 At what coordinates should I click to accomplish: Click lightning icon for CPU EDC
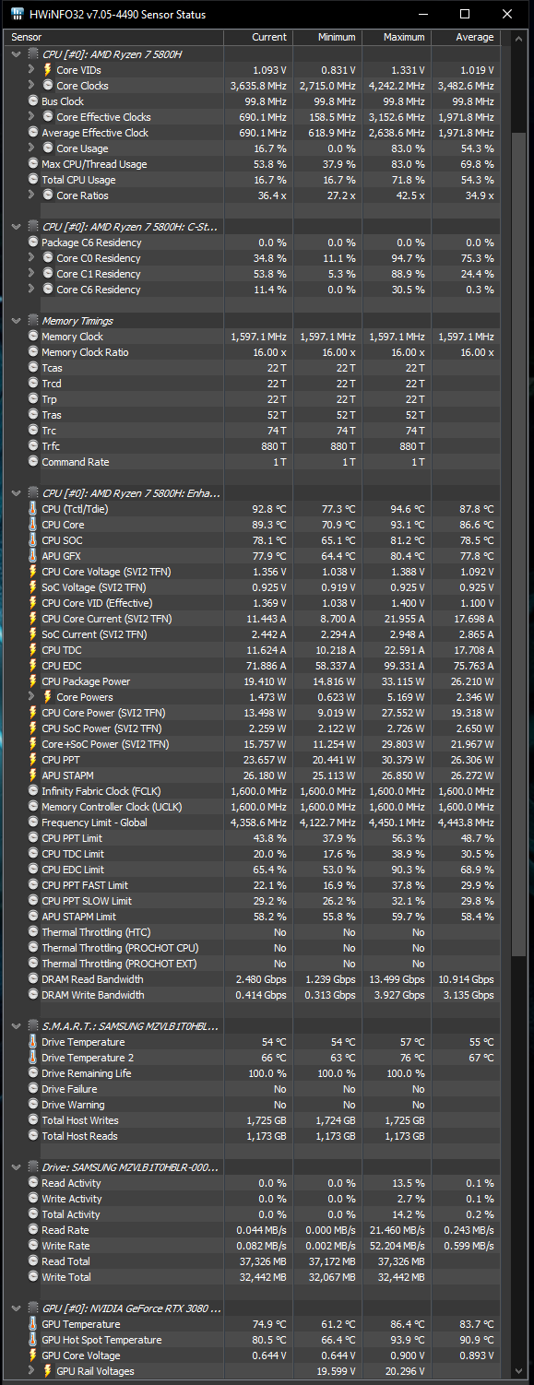tap(33, 666)
